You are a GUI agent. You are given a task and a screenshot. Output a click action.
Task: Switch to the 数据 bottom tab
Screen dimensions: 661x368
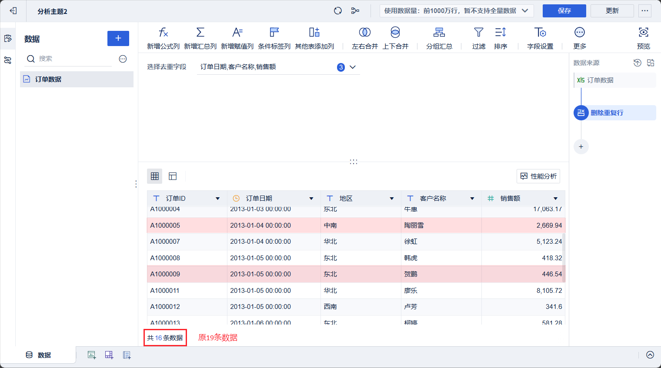point(38,355)
